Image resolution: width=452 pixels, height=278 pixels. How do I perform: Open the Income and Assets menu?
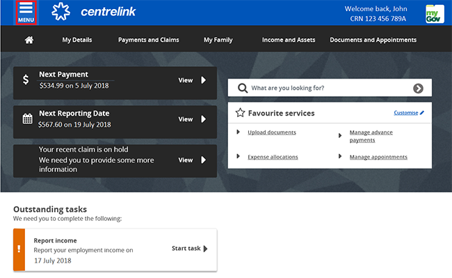pyautogui.click(x=289, y=40)
